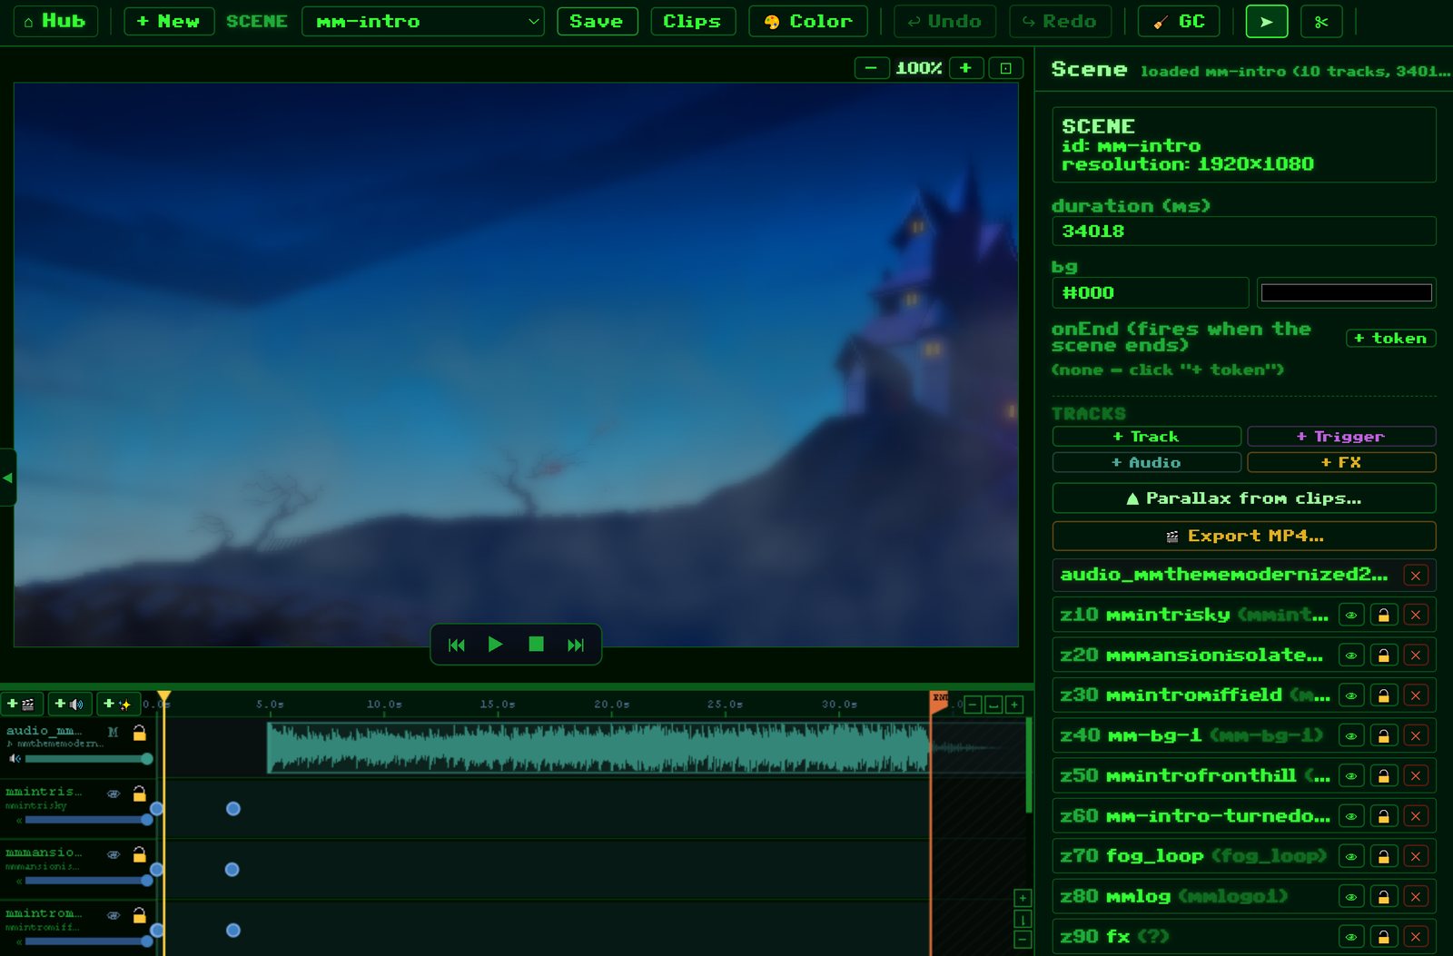
Task: Add a new Trigger track
Action: pos(1341,437)
